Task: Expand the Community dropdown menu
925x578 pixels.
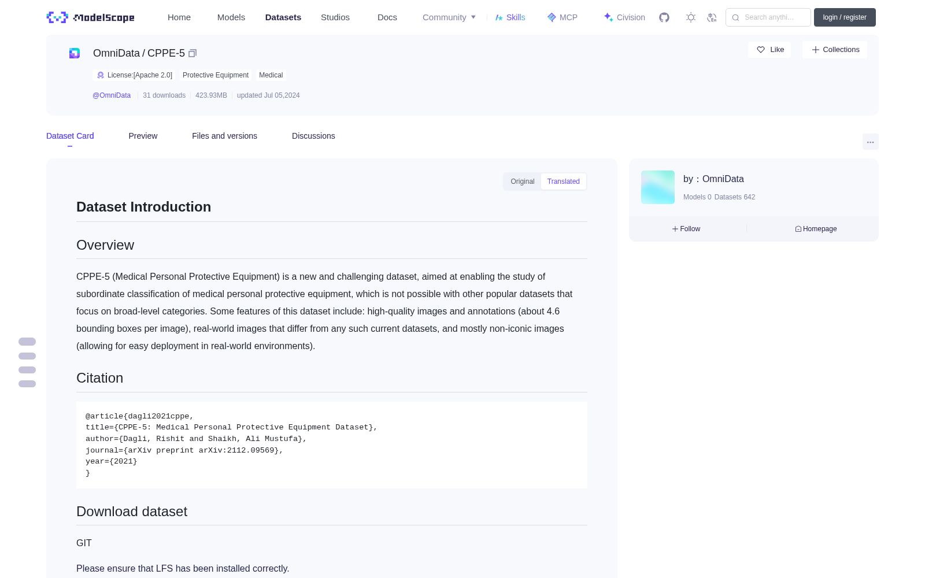Action: [x=449, y=17]
